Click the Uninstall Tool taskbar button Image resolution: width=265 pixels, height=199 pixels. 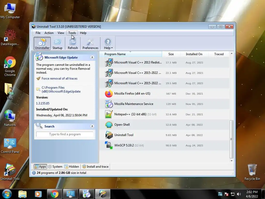click(103, 194)
